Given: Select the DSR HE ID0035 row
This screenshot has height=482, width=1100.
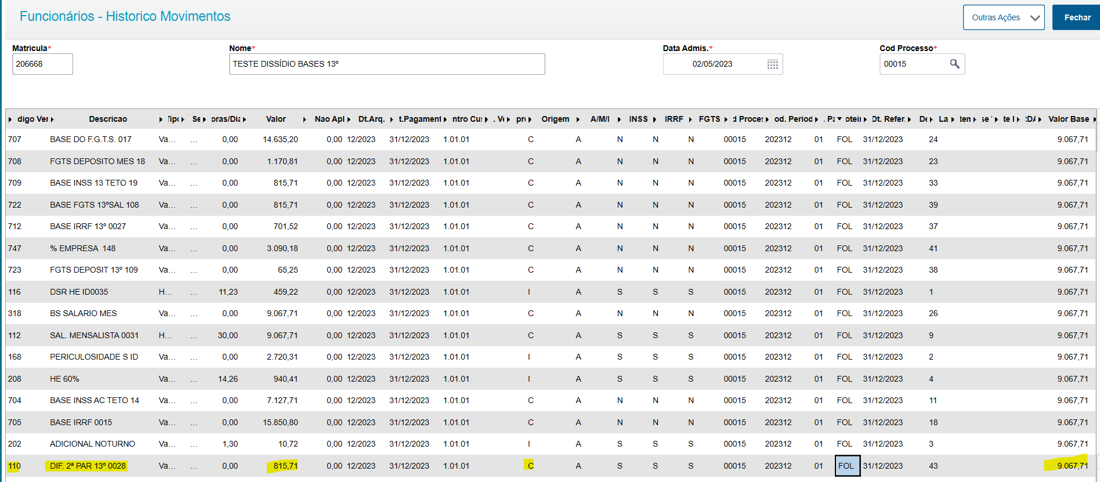Looking at the screenshot, I should (551, 292).
